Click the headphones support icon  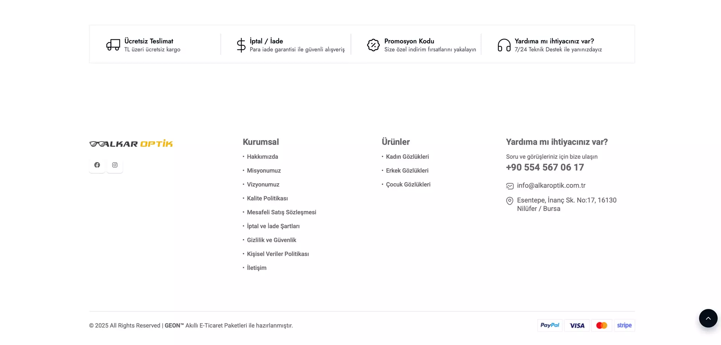coord(504,45)
